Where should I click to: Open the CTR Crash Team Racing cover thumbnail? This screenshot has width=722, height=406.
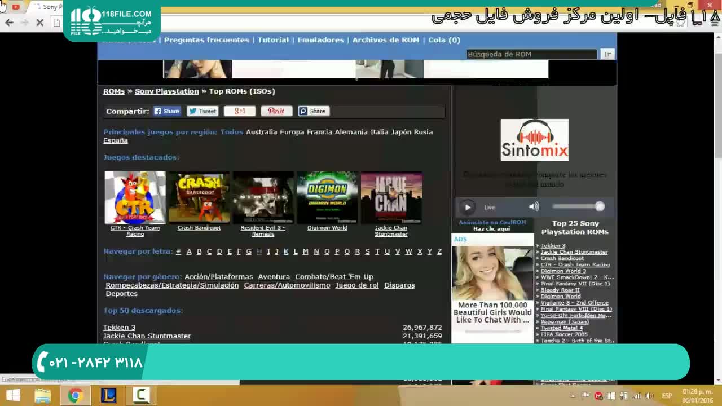pyautogui.click(x=135, y=197)
